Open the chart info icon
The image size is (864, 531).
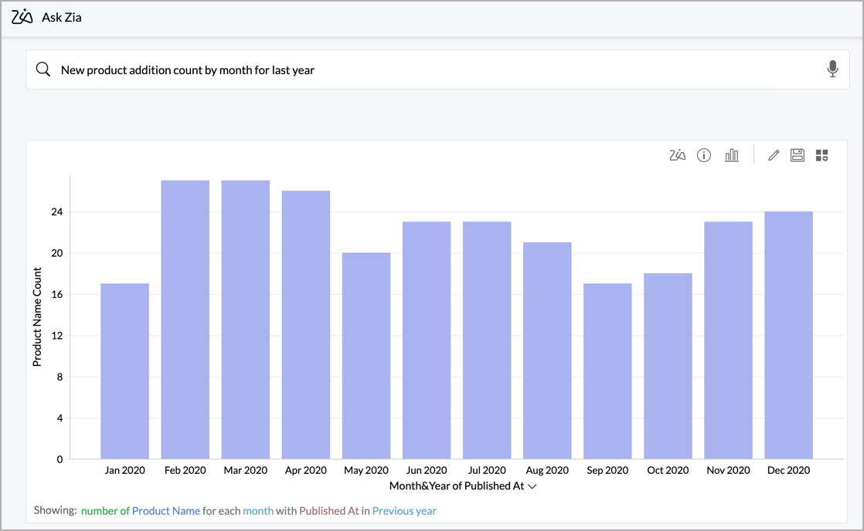(703, 155)
